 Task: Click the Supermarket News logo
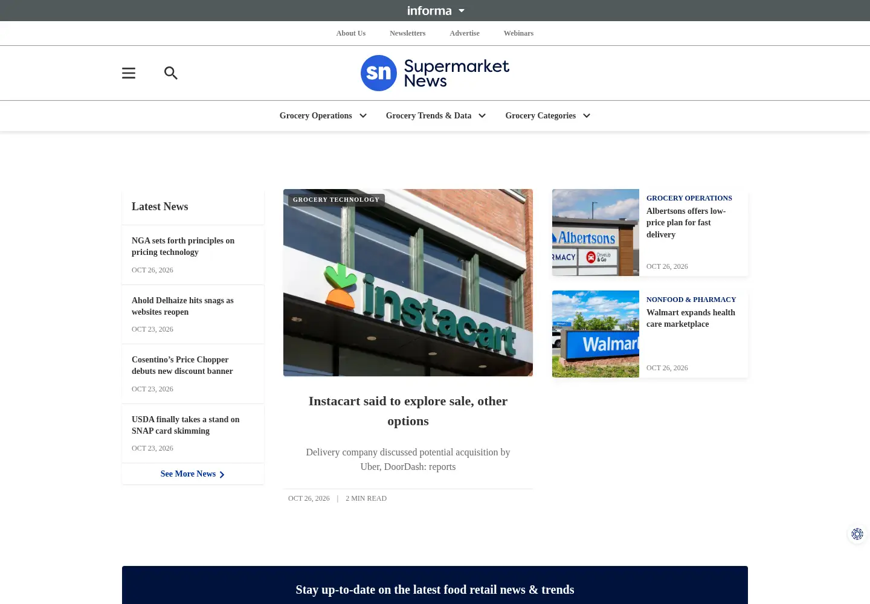click(435, 73)
